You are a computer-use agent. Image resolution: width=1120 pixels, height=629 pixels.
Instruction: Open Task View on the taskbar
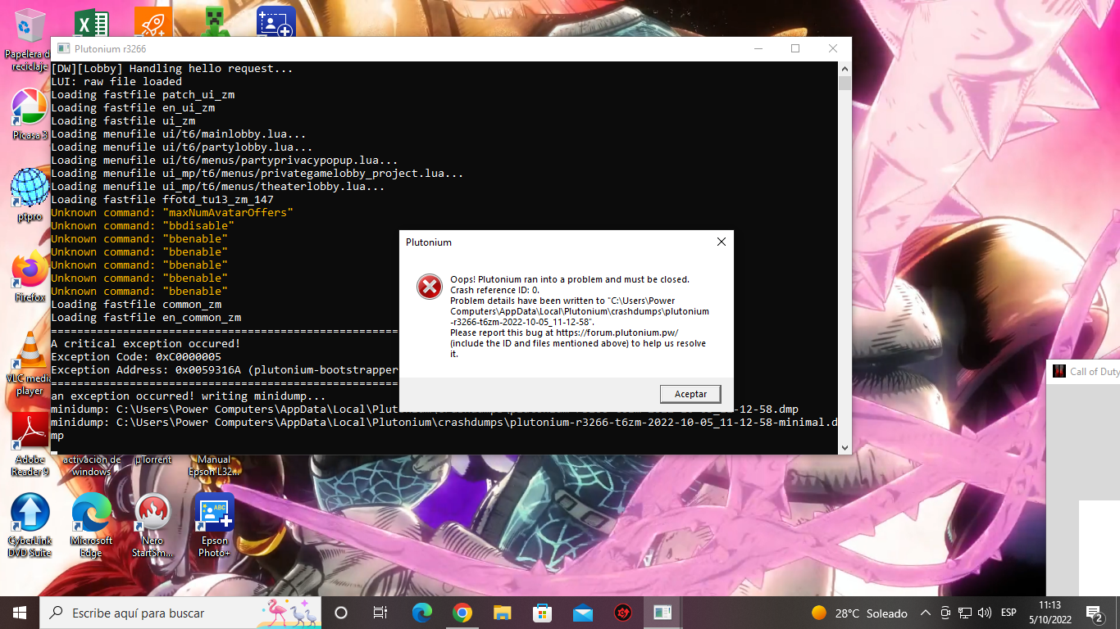(380, 613)
